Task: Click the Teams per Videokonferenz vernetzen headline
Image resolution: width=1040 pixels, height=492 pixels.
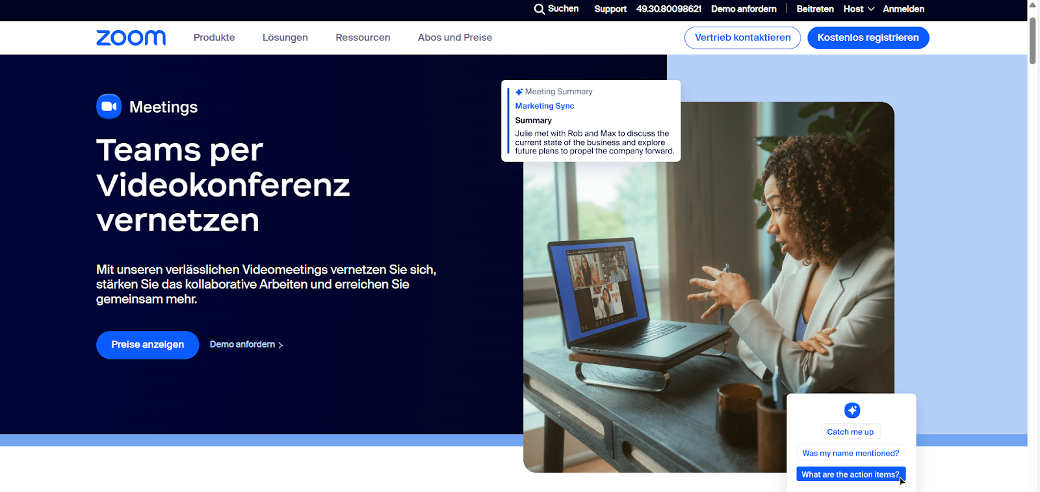Action: (223, 185)
